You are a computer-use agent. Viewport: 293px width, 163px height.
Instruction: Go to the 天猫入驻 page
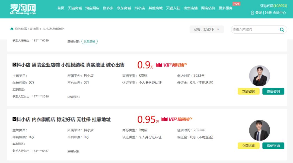172,8
